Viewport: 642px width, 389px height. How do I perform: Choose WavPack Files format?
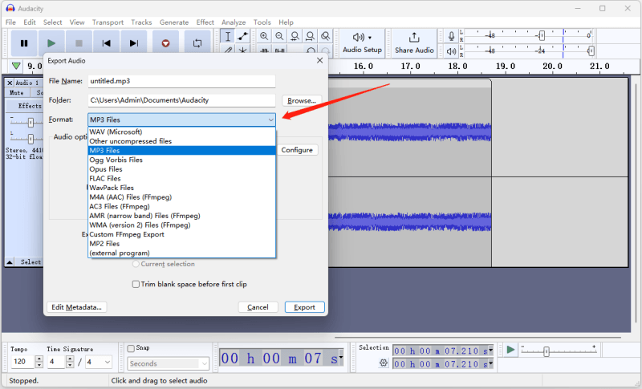tap(182, 188)
